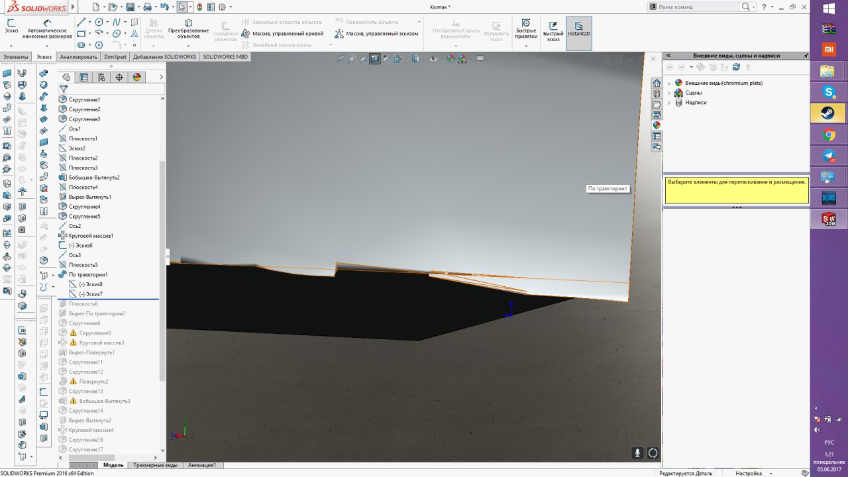Screen dimensions: 848x477
Task: Select the Circle sketch tool
Action: coord(99,22)
